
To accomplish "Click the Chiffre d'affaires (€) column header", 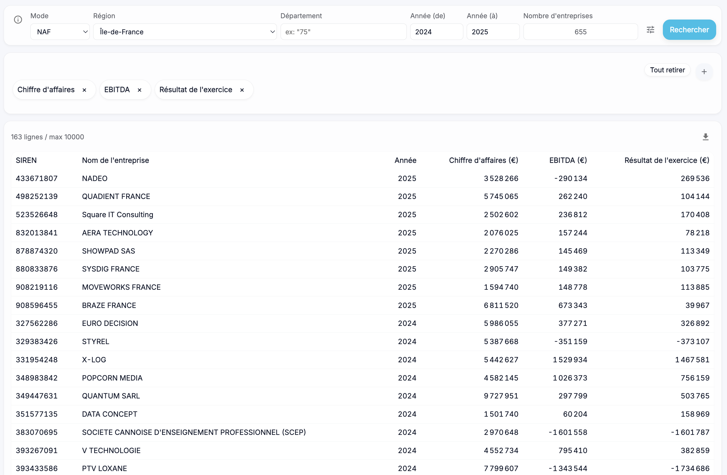I will click(483, 160).
